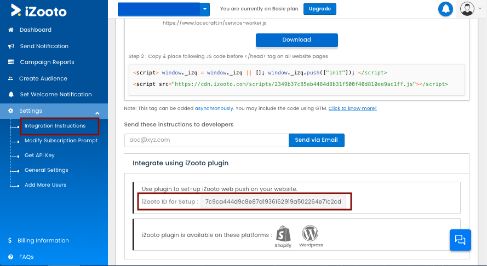
Task: Expand the website selector dropdown arrow
Action: [205, 9]
